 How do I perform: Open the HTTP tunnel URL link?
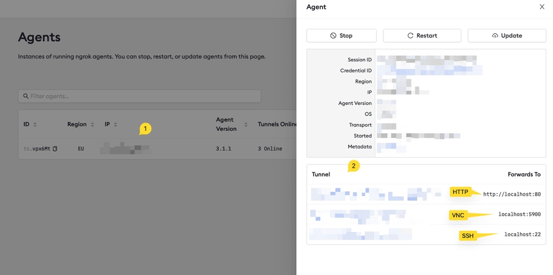click(x=375, y=195)
